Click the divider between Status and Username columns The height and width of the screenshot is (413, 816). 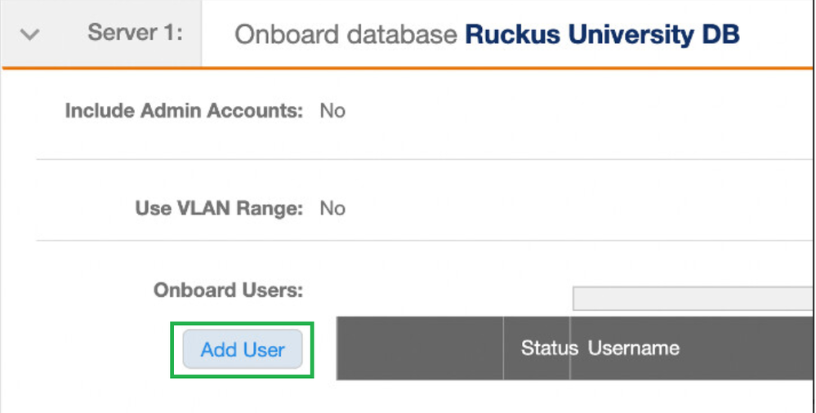[569, 349]
